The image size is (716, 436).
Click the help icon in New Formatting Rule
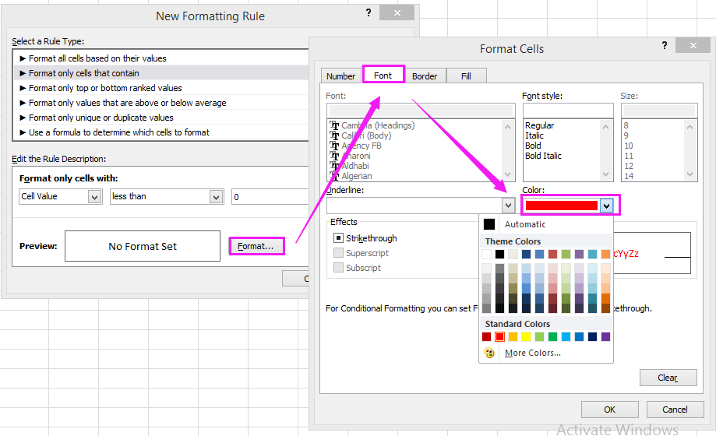368,13
